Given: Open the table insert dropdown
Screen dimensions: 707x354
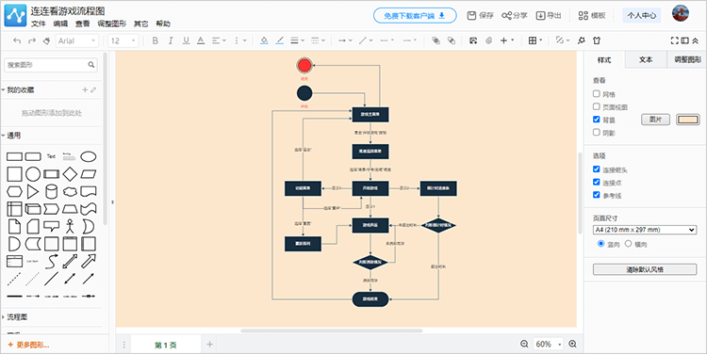Looking at the screenshot, I should coord(535,40).
